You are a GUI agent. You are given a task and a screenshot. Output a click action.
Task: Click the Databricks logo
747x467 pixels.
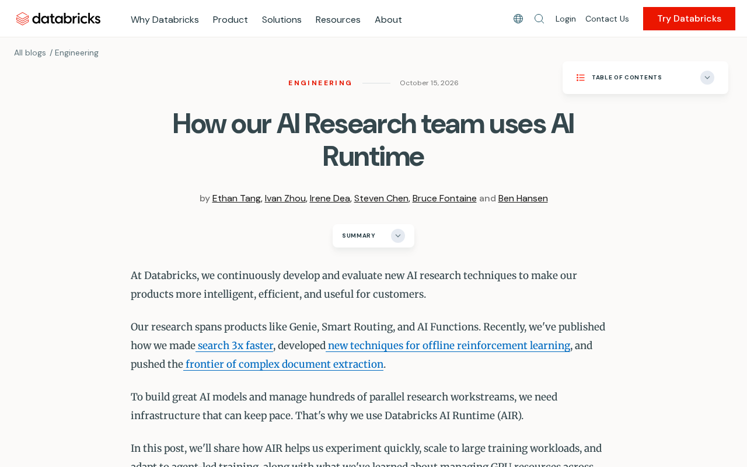pos(58,19)
